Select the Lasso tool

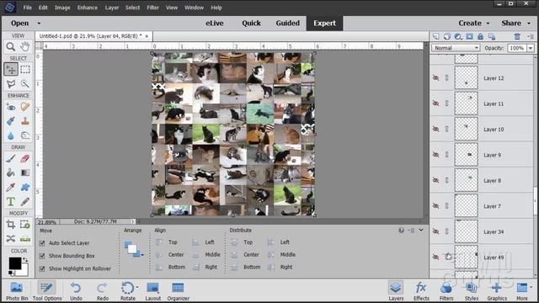[x=11, y=83]
